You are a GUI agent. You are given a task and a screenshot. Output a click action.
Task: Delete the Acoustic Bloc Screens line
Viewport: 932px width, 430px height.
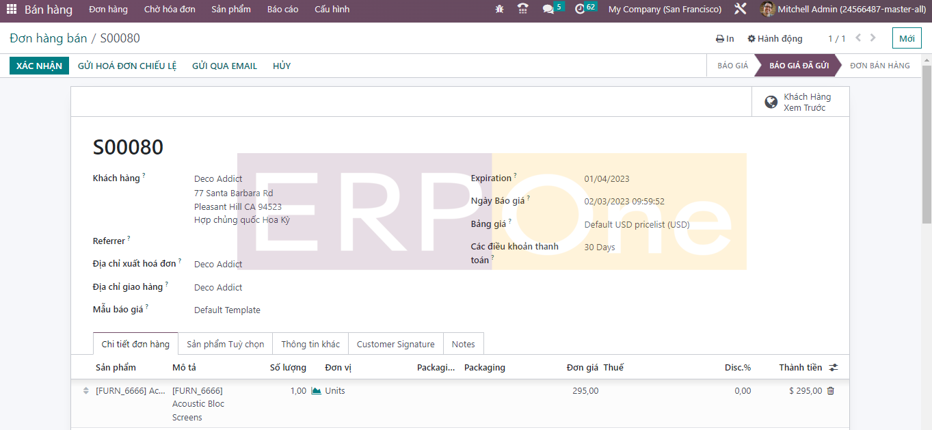point(831,391)
